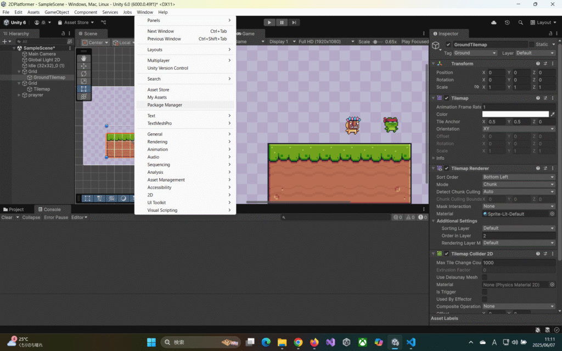This screenshot has width=562, height=351.
Task: Select the Move tool in Scene toolbar
Action: (83, 66)
